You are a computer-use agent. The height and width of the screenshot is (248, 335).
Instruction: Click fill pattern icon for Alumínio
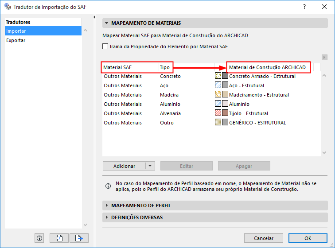pyautogui.click(x=218, y=104)
